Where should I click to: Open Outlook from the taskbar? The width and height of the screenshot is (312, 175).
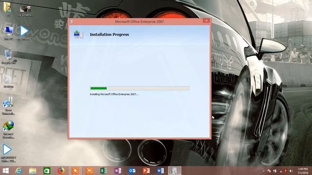point(132,171)
